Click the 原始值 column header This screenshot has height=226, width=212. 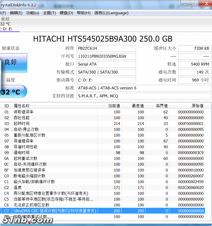(x=197, y=106)
